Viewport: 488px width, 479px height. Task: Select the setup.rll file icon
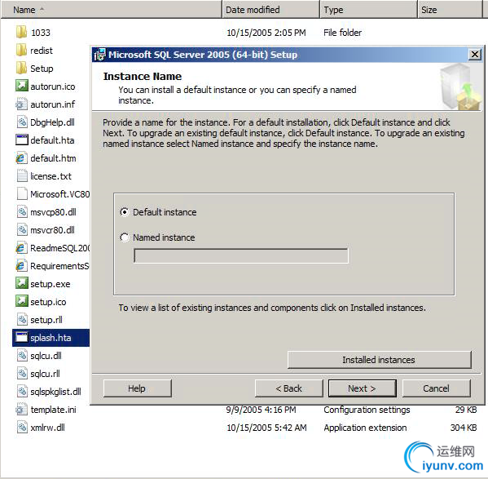(22, 319)
